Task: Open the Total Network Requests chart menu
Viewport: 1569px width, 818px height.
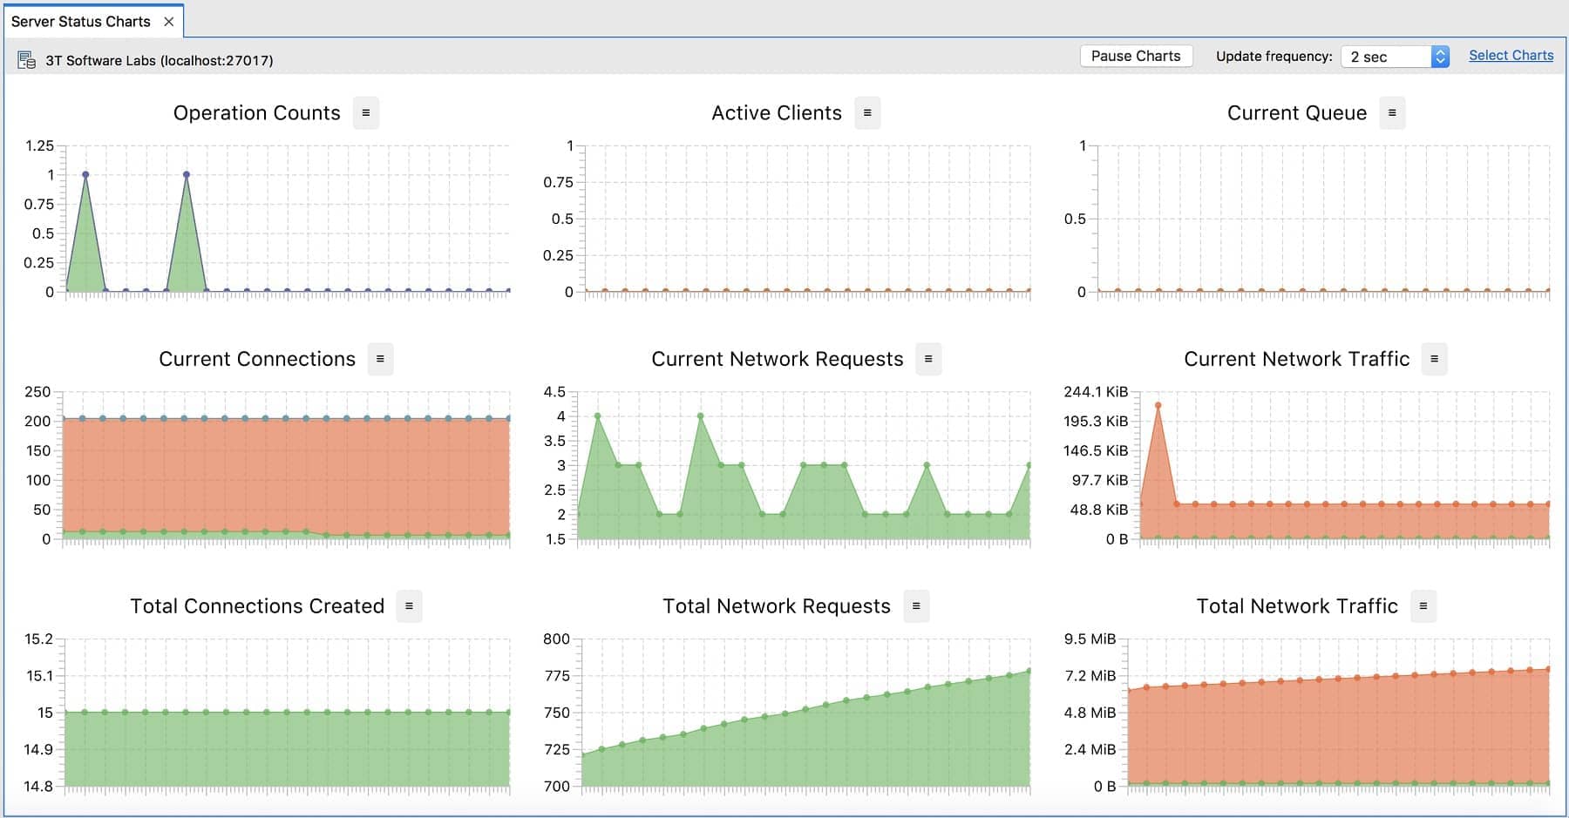Action: pyautogui.click(x=916, y=606)
